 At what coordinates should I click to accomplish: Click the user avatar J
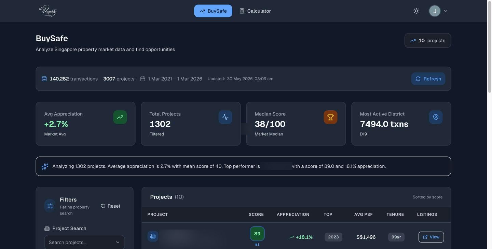pyautogui.click(x=435, y=11)
